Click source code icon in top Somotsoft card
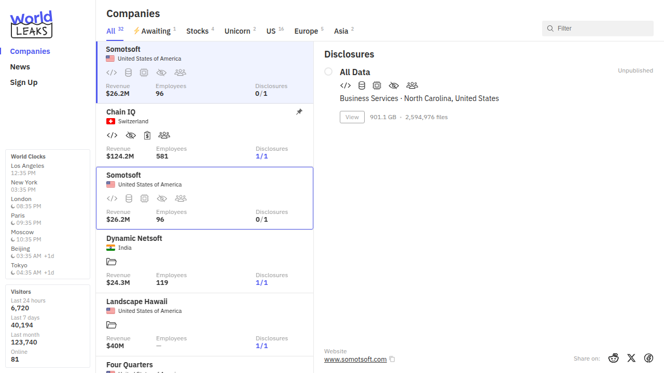 pos(111,73)
